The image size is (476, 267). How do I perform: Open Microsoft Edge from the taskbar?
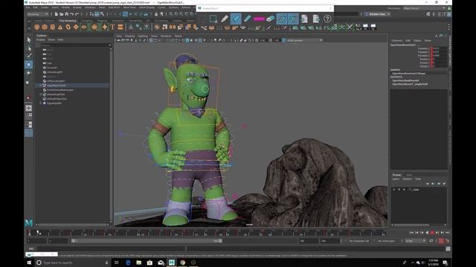tap(128, 263)
